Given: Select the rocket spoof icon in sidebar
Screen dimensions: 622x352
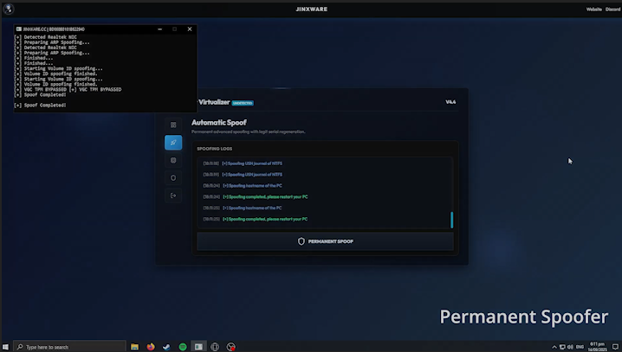Looking at the screenshot, I should pos(173,143).
